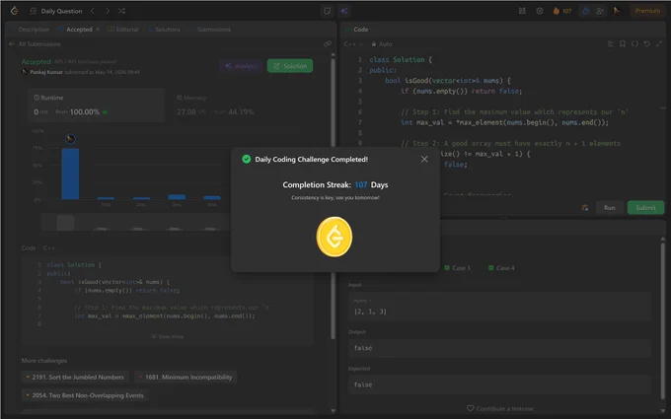Go to the next question arrow
Screen dimensions: 671x419
click(108, 11)
